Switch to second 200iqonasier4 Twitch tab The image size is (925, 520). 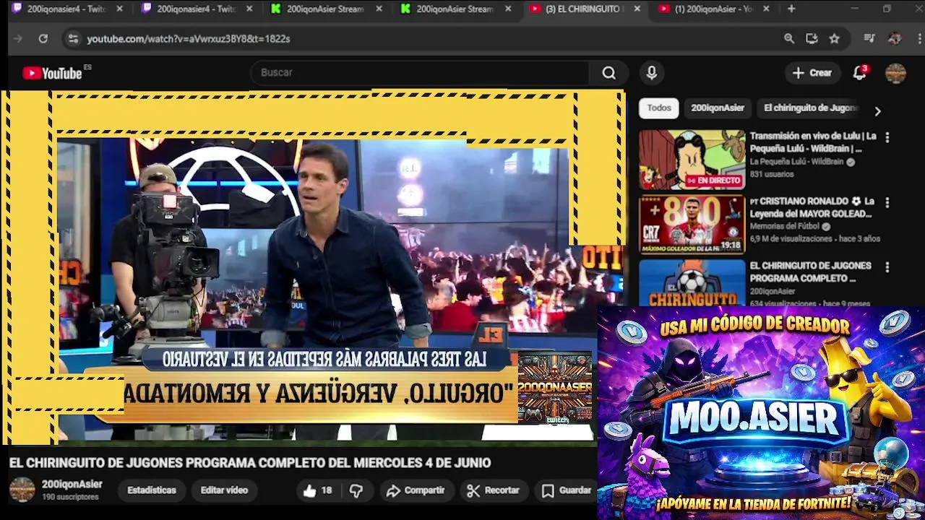tap(196, 9)
